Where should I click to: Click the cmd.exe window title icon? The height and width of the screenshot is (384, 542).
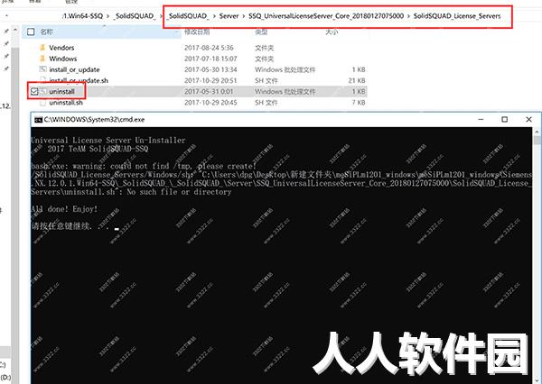point(38,120)
